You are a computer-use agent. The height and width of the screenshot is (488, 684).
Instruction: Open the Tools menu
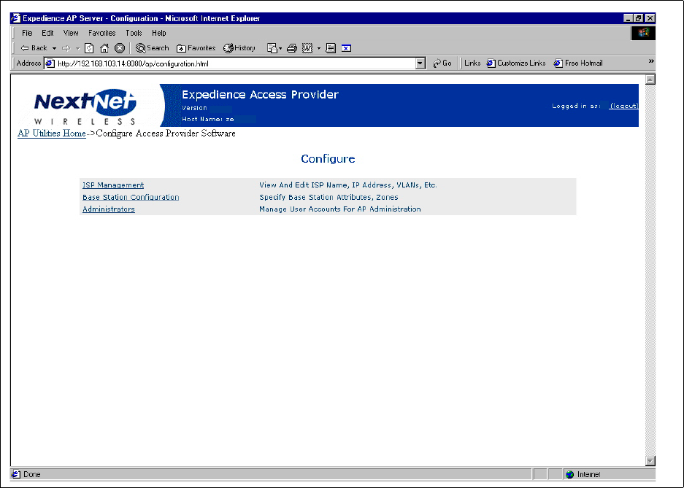pyautogui.click(x=134, y=33)
